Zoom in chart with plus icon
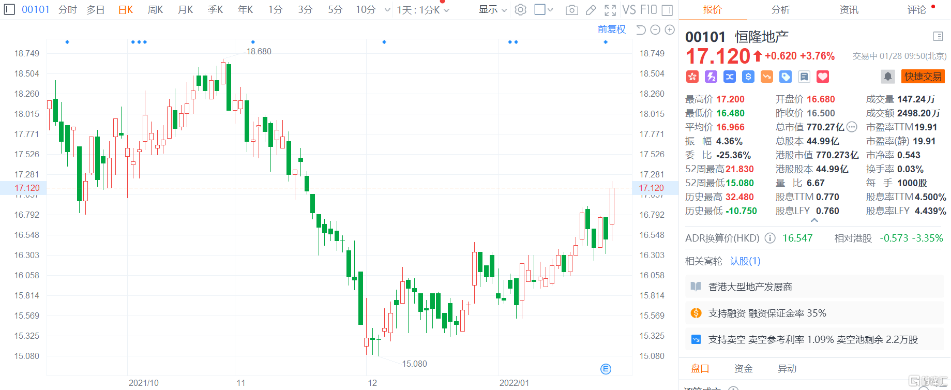The height and width of the screenshot is (390, 951). click(x=670, y=30)
